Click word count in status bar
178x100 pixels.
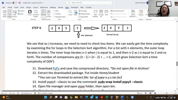point(12,93)
